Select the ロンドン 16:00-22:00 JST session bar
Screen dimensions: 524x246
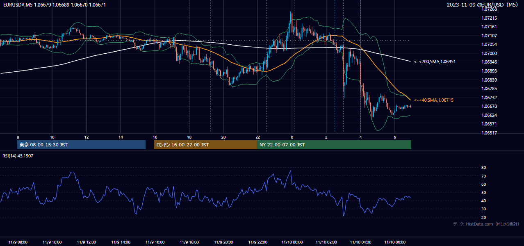pos(205,145)
